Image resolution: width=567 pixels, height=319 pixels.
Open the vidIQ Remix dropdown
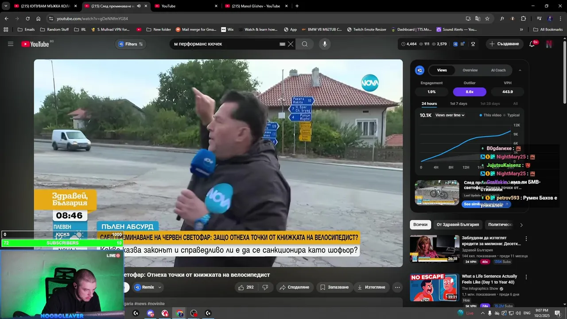pos(148,287)
